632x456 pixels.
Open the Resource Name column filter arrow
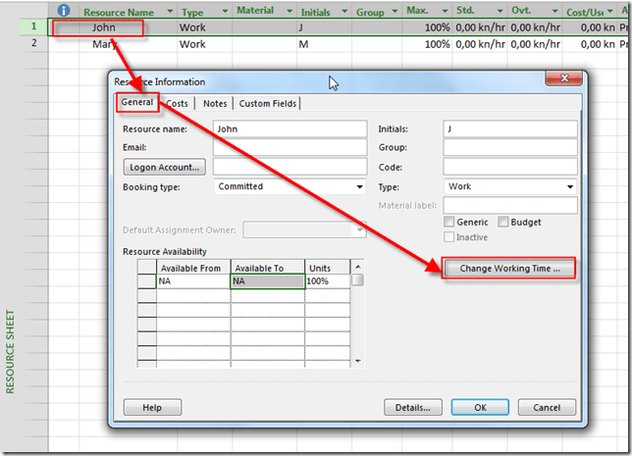[x=167, y=12]
